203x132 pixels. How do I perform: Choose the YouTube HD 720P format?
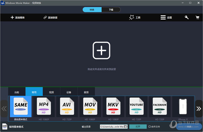(x=136, y=106)
